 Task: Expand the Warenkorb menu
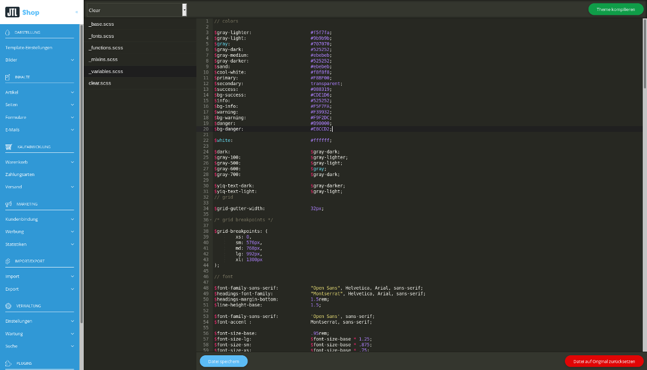(x=73, y=162)
